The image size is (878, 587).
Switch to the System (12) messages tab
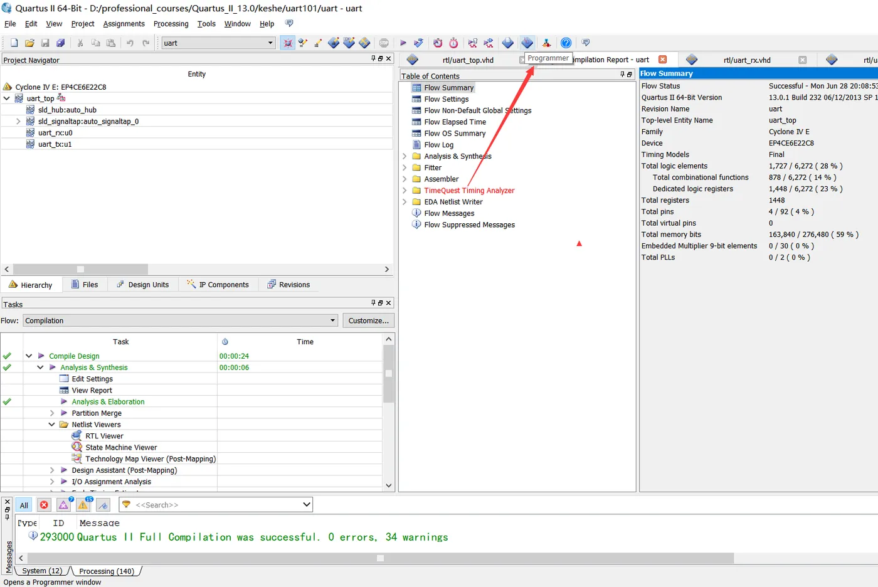point(42,571)
